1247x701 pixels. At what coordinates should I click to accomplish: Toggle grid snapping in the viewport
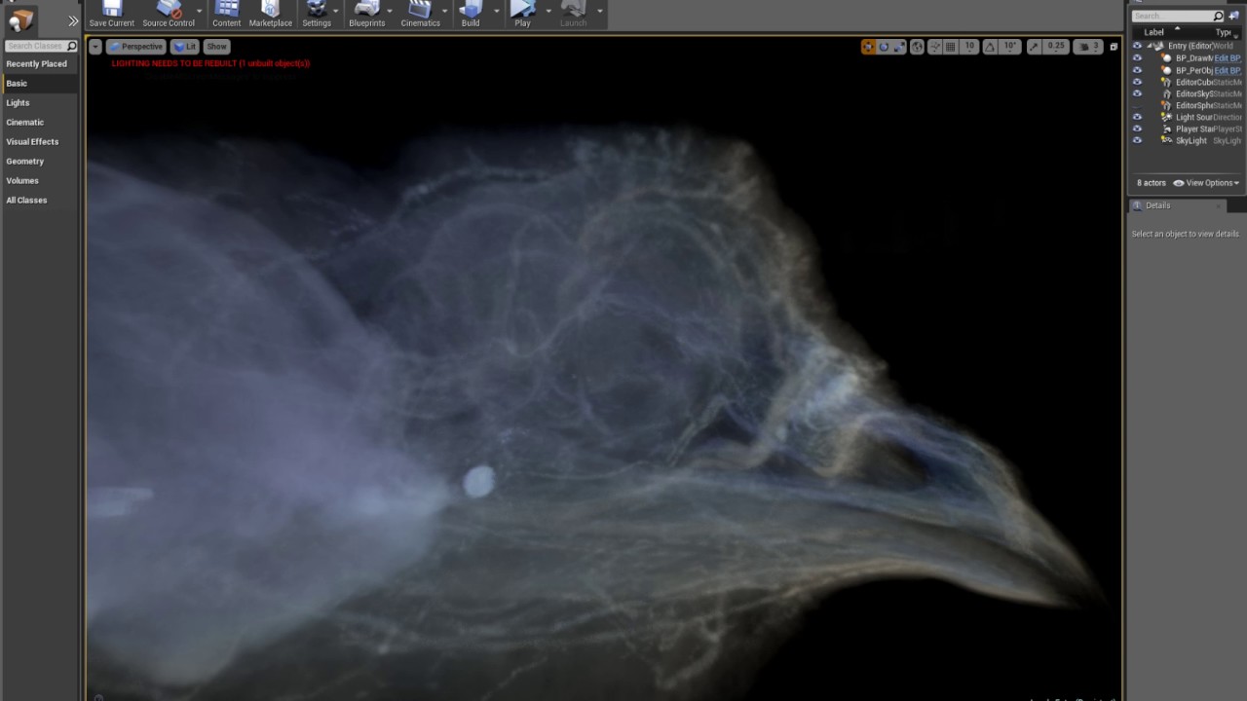pos(951,47)
